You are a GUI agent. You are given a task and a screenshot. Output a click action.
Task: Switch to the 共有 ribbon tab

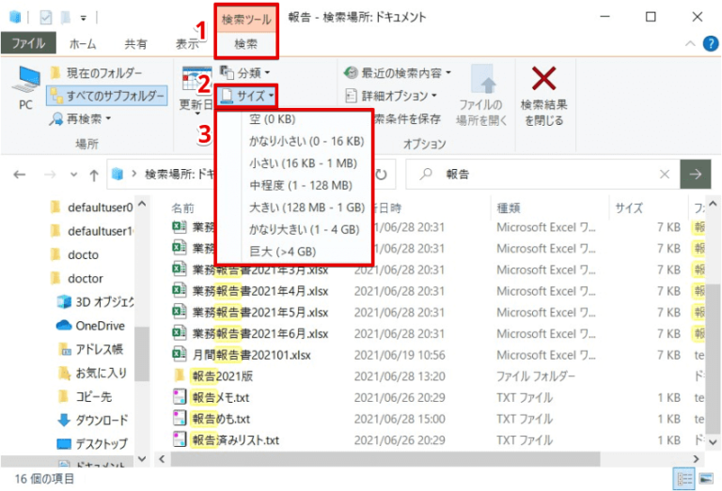point(135,44)
